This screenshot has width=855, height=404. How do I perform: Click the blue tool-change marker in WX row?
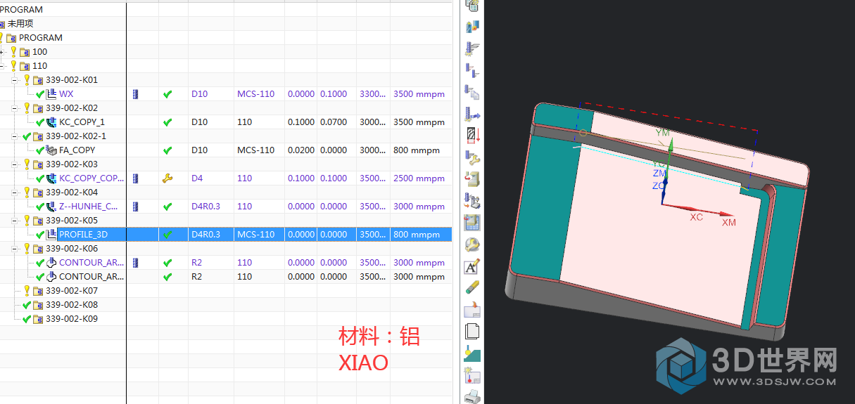click(x=136, y=94)
